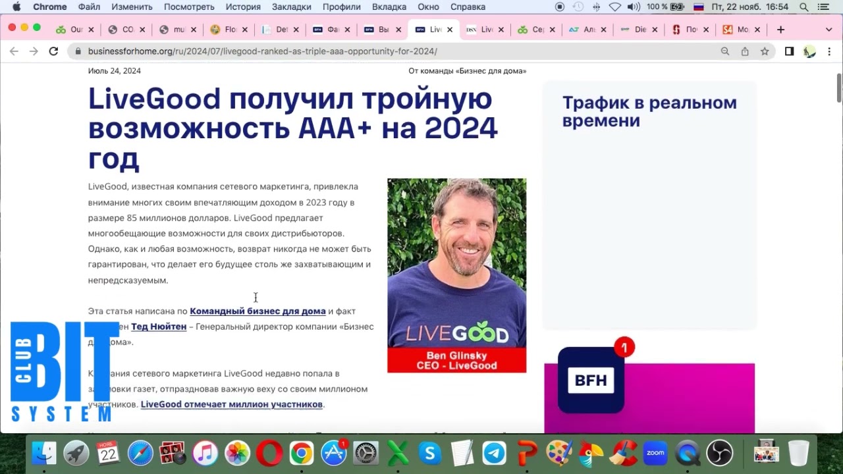Open the battery status in the menu bar
This screenshot has height=474, width=843.
(x=666, y=7)
